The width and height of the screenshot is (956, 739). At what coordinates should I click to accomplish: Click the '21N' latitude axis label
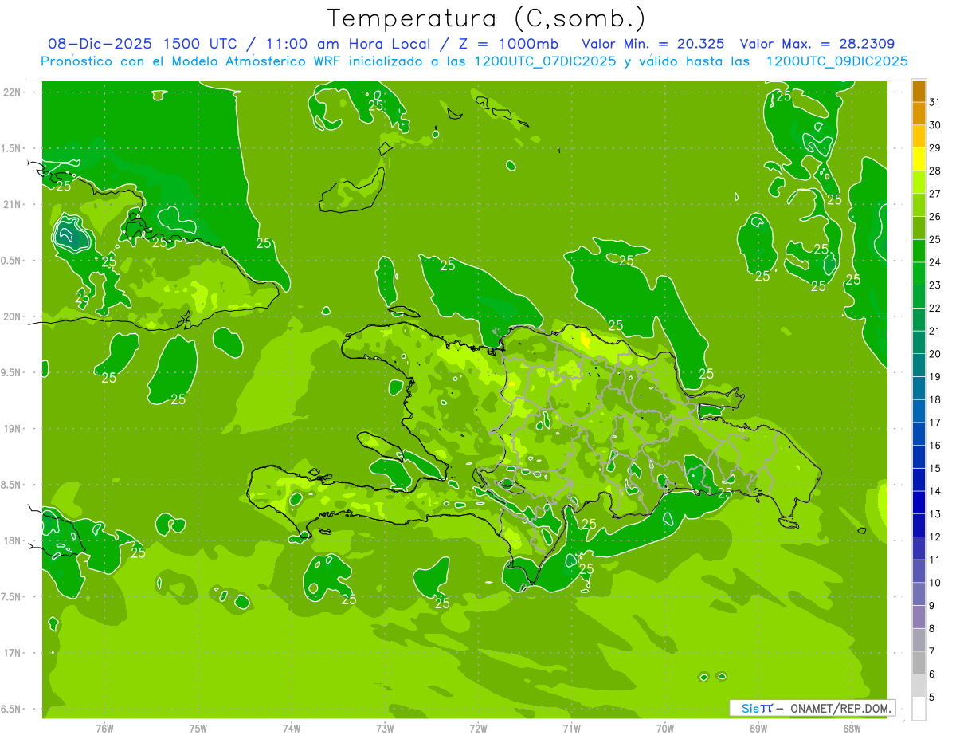[x=14, y=204]
